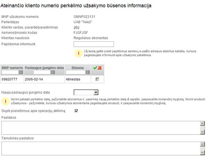The height and width of the screenshot is (157, 208).
Task: Click the MNP numeris filter arrow icon
Action: pos(21,72)
